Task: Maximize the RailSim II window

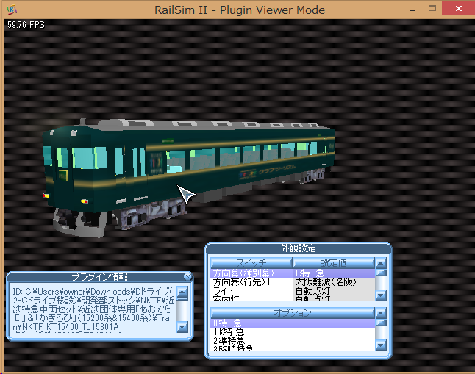Action: [432, 9]
